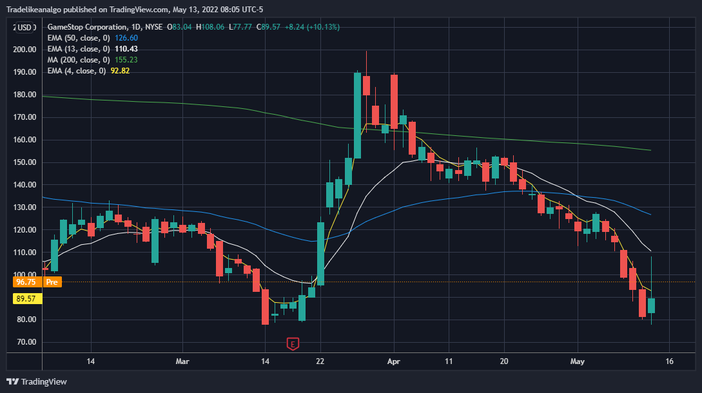Screen dimensions: 702x393
Task: Click the low value L77.77
Action: (x=240, y=27)
